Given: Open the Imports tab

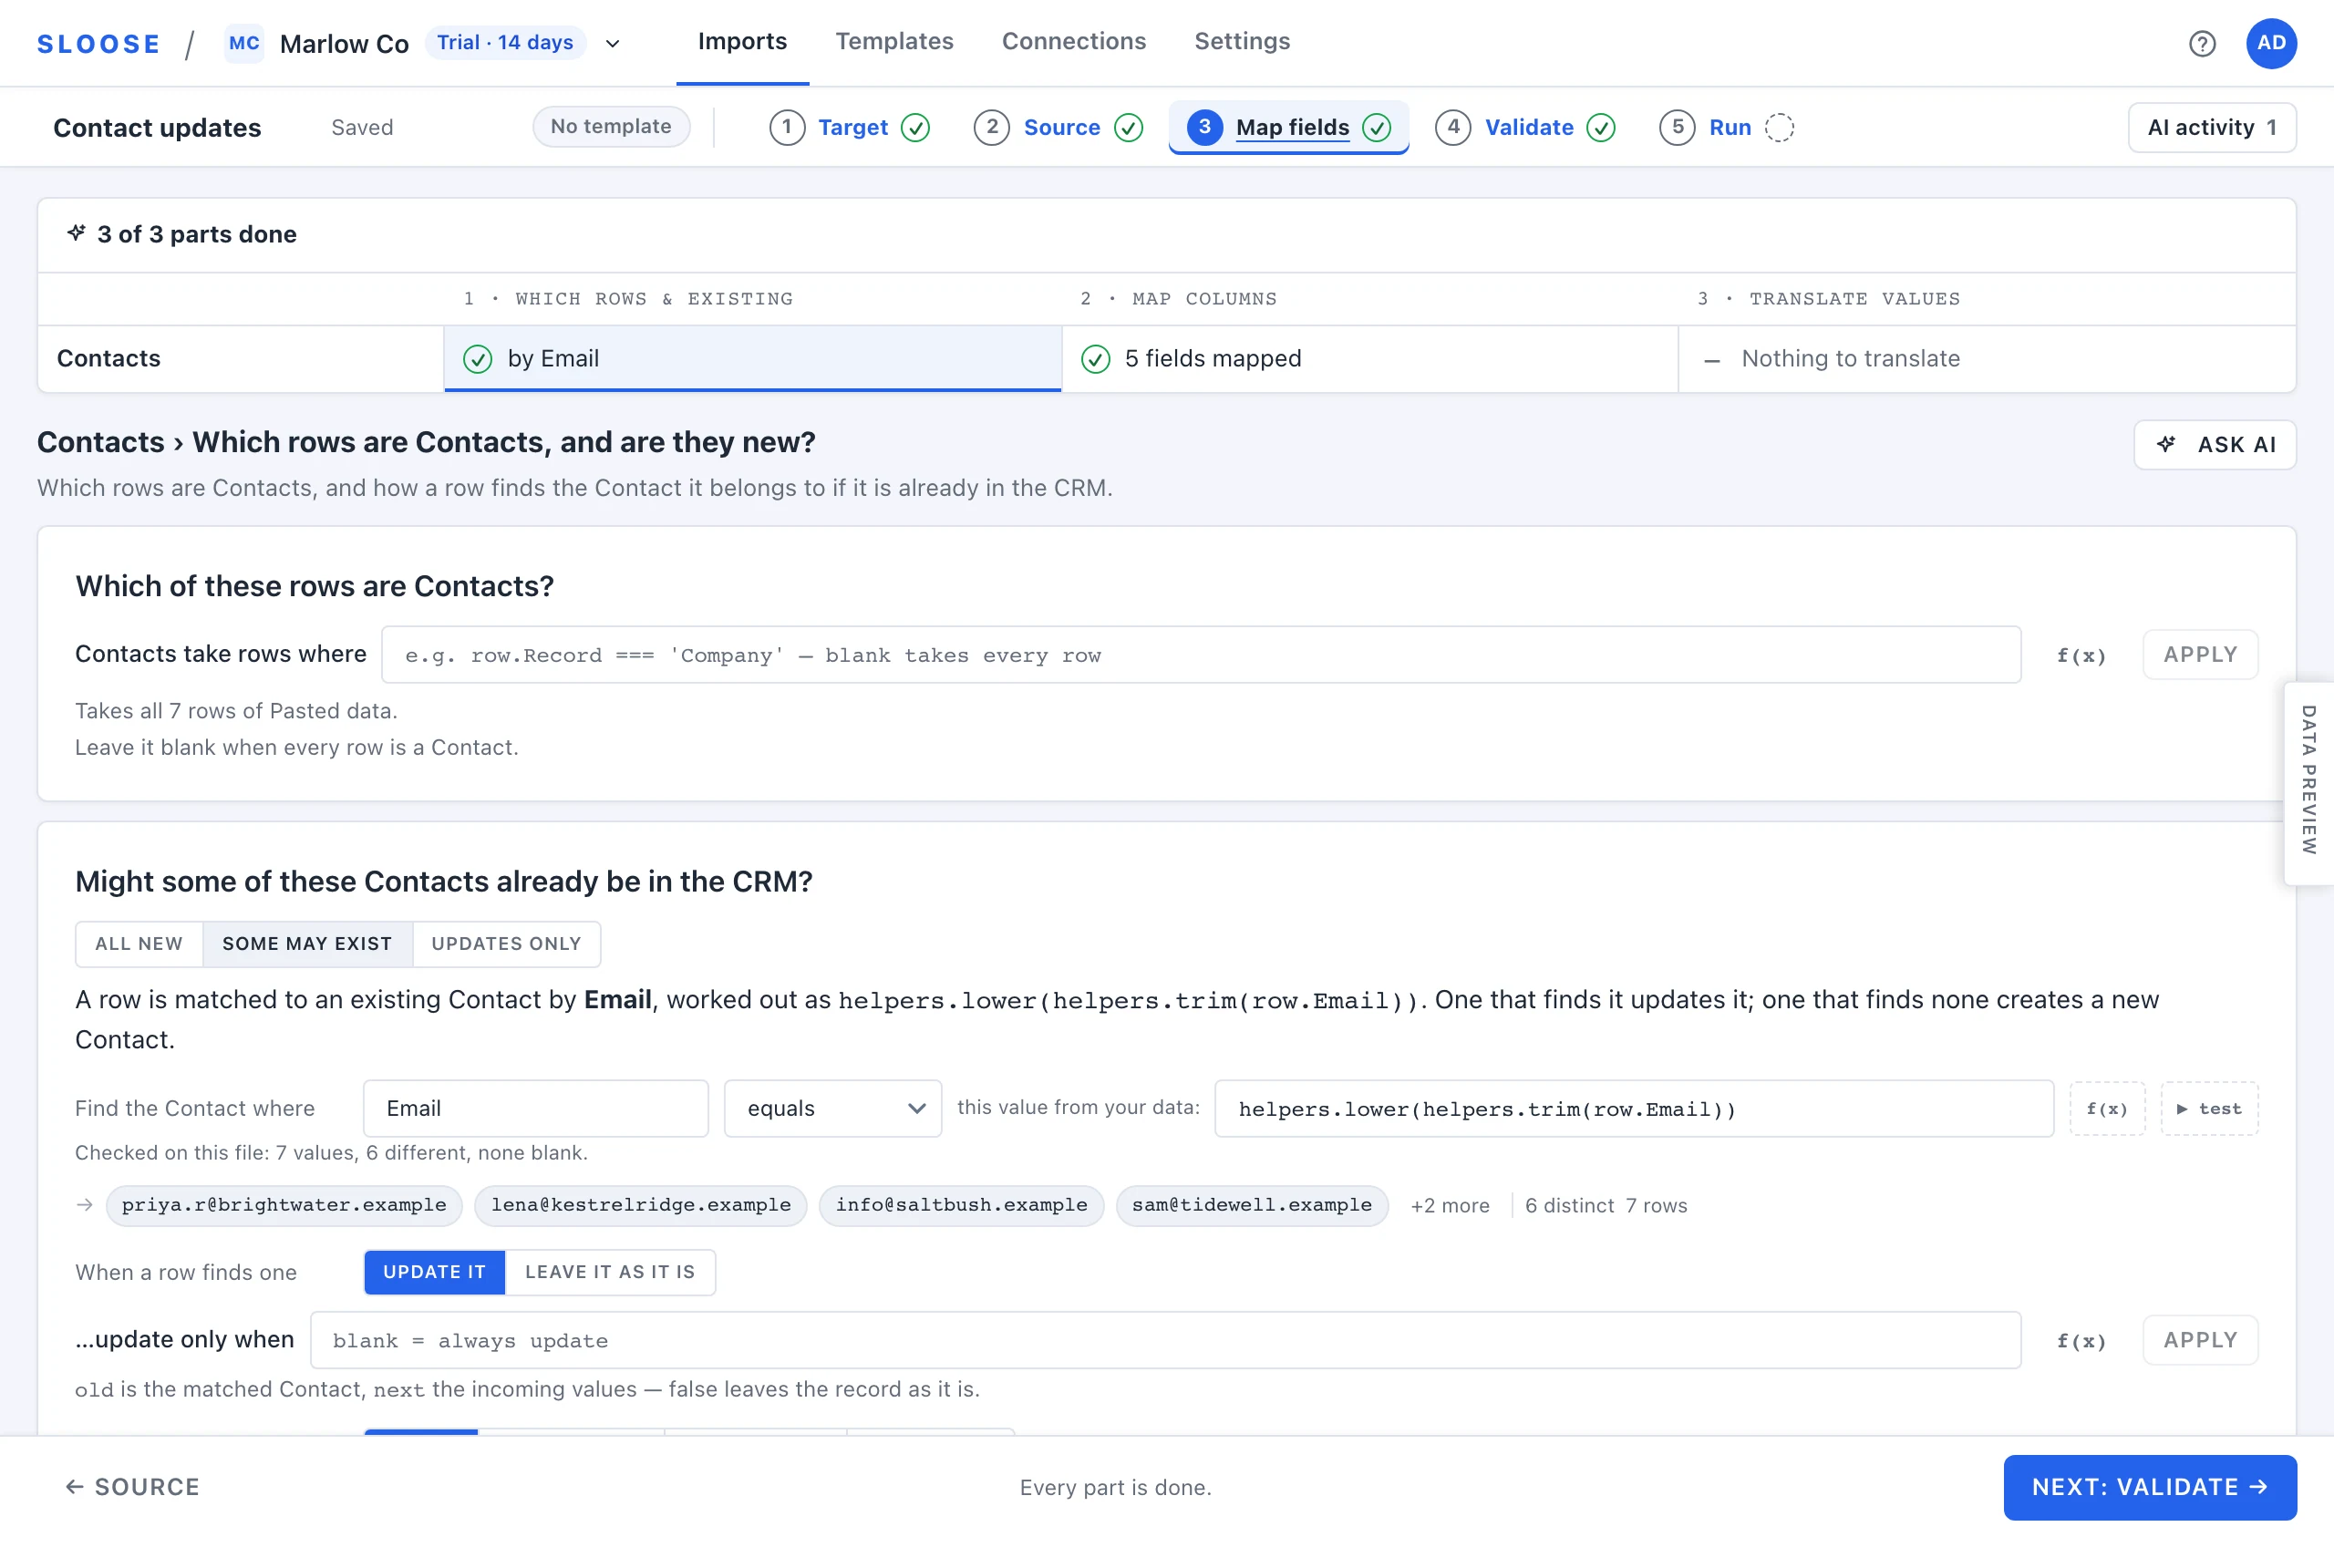Looking at the screenshot, I should 742,42.
